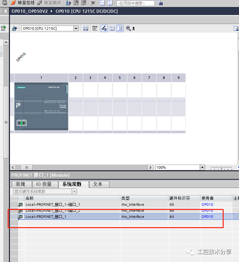Click the scroll up arrow of the left panel
The width and height of the screenshot is (239, 262).
(6, 42)
